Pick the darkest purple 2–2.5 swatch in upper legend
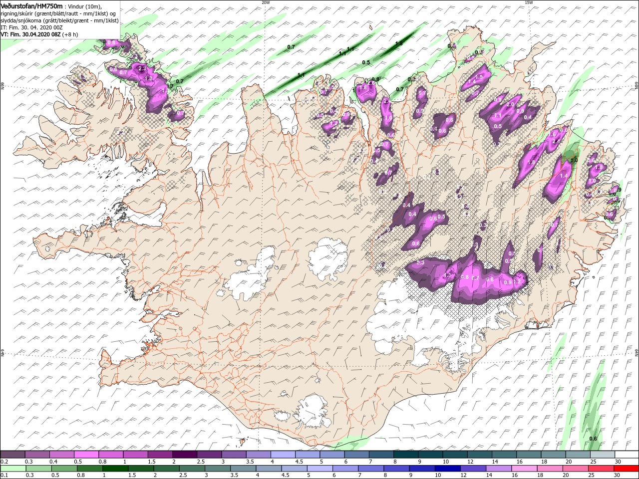The width and height of the screenshot is (639, 479). (185, 455)
